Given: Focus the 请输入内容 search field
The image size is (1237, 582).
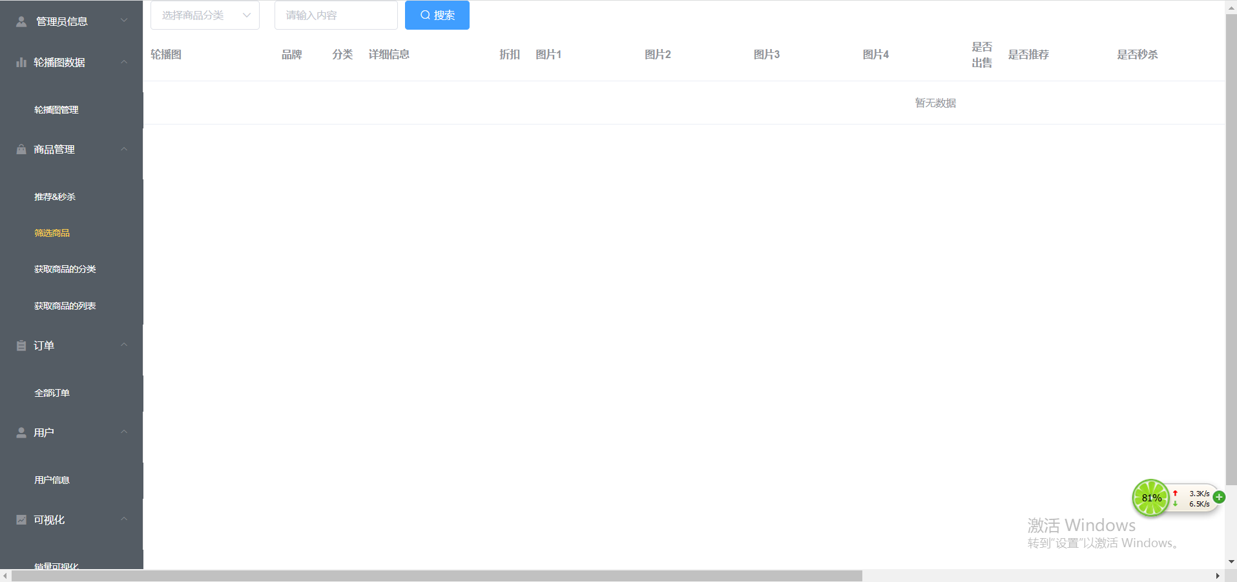Looking at the screenshot, I should [x=336, y=15].
